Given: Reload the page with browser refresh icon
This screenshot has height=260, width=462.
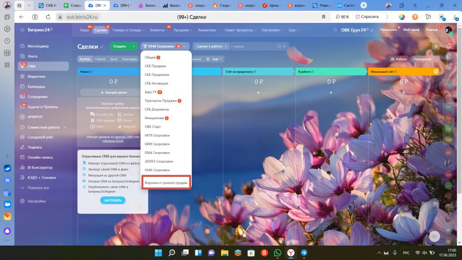Looking at the screenshot, I should [x=48, y=17].
